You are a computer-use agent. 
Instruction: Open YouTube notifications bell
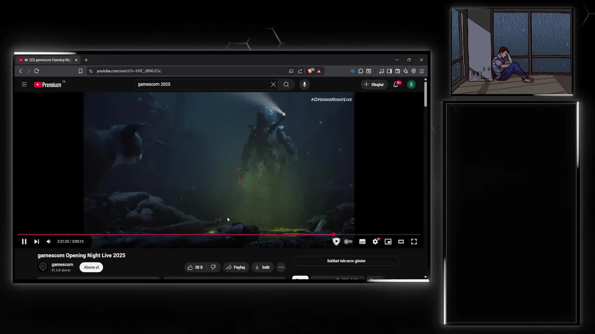396,84
